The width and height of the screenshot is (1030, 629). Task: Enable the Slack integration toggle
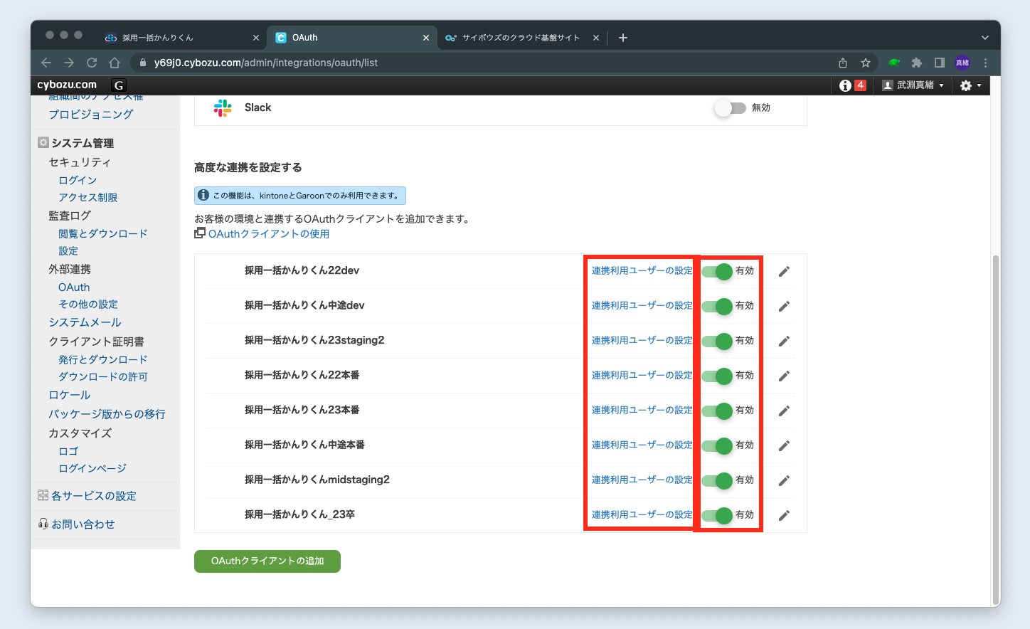pos(731,108)
